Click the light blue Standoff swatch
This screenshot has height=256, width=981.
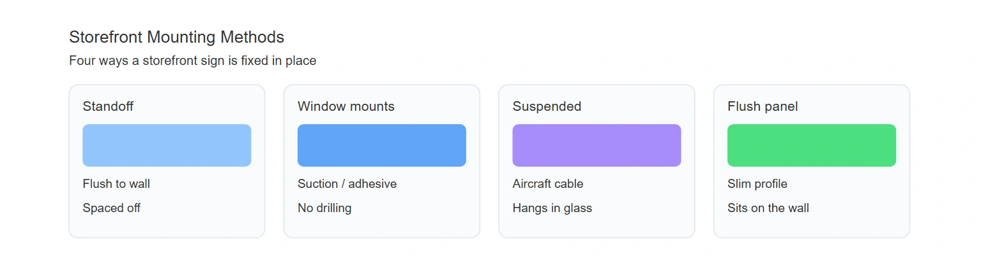(167, 145)
